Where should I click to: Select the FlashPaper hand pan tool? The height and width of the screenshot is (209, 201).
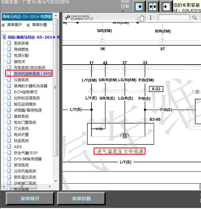(142, 18)
